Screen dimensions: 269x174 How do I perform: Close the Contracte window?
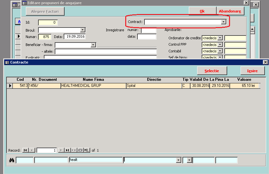click(265, 62)
